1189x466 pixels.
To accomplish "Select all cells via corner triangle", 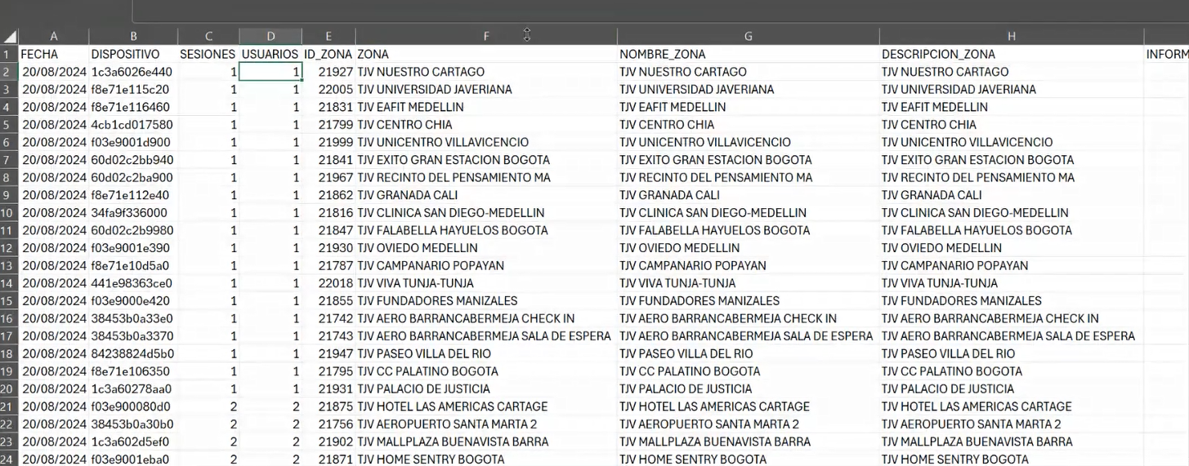I will [x=10, y=37].
